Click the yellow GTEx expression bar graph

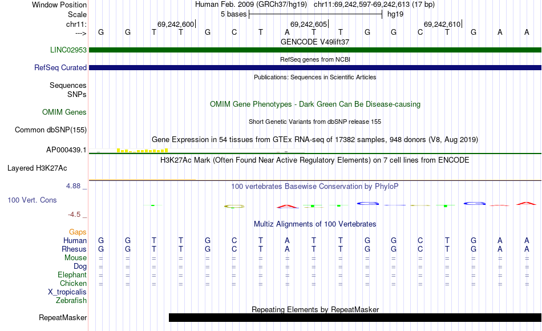[x=143, y=151]
